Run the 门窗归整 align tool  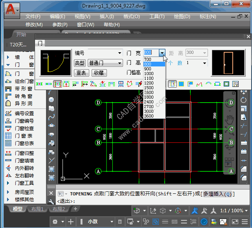coord(24,153)
